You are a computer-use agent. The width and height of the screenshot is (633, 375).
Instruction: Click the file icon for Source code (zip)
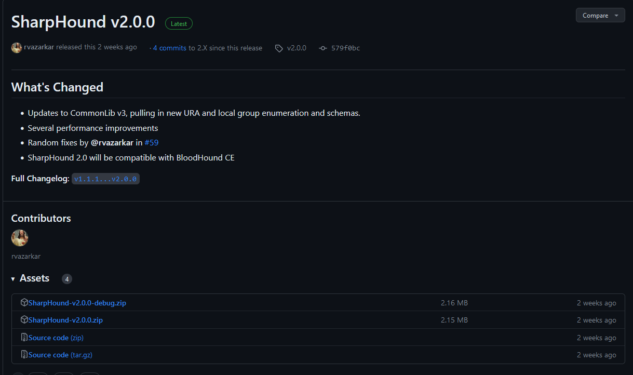pyautogui.click(x=24, y=338)
